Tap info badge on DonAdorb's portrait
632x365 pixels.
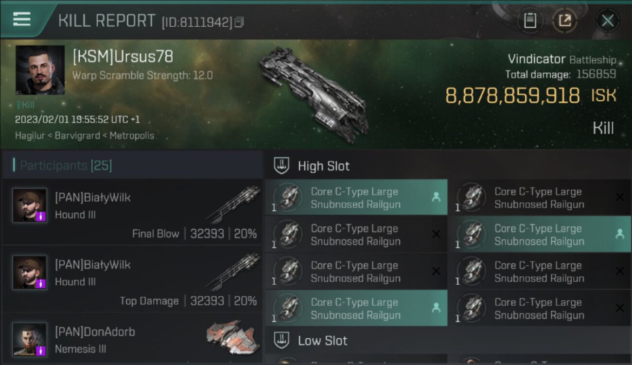pos(41,350)
